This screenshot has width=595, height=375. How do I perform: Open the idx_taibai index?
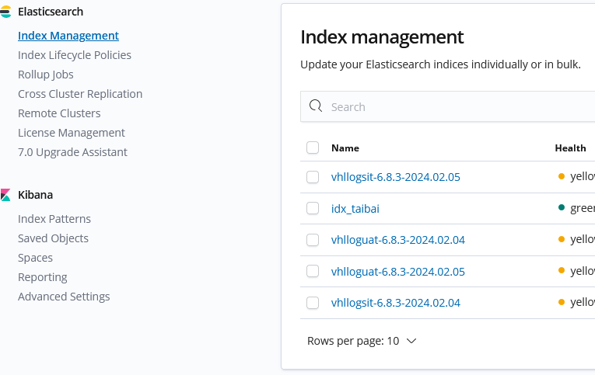pos(355,209)
